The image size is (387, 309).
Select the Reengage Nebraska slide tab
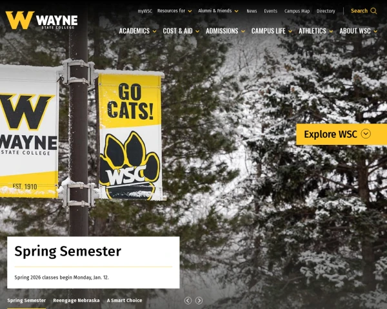pyautogui.click(x=76, y=301)
